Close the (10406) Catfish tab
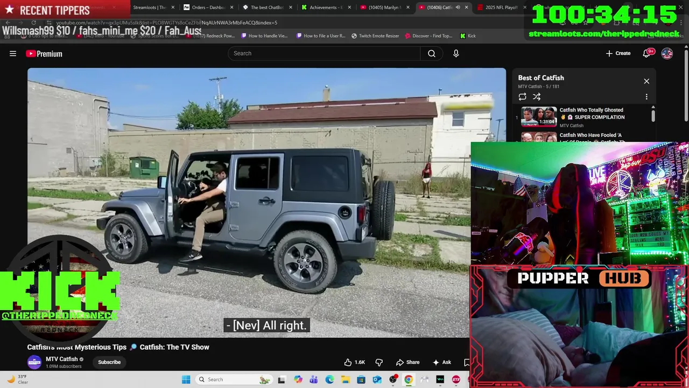Screen dimensions: 689x388 (x=466, y=8)
